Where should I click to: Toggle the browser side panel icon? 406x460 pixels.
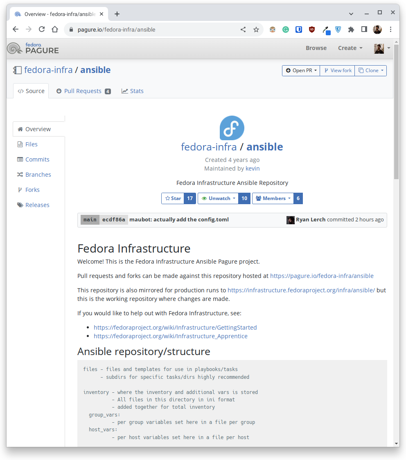[x=364, y=30]
